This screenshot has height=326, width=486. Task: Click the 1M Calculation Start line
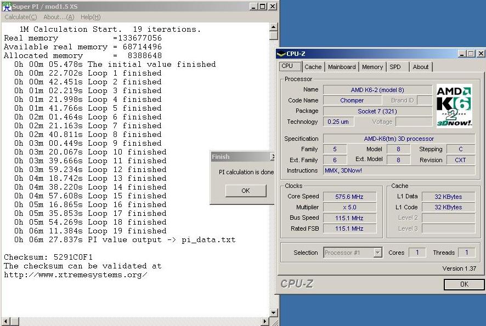tap(110, 30)
